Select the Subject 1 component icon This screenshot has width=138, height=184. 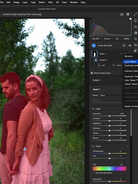click(x=96, y=60)
